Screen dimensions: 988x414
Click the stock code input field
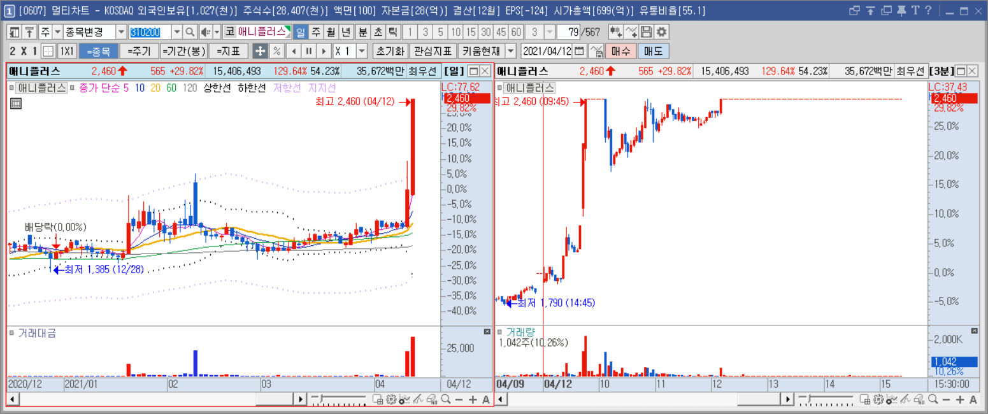(149, 32)
